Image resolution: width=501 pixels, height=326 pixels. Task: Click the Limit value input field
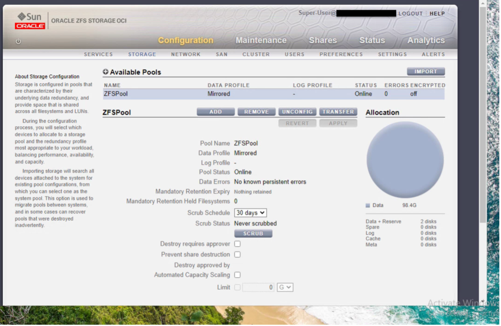click(258, 287)
